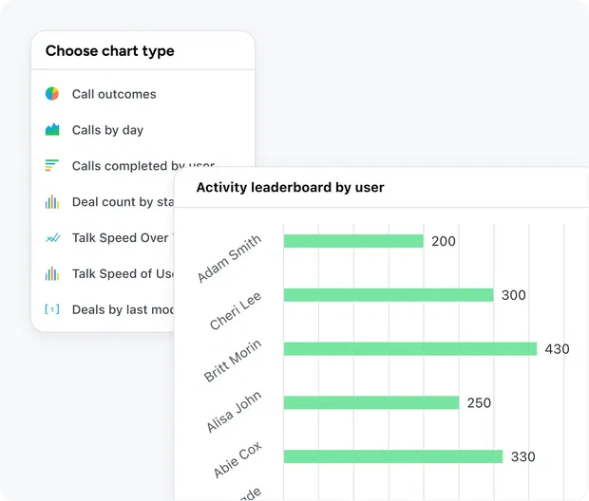This screenshot has width=589, height=501.
Task: Select the Deal count by stage entry
Action: coord(123,202)
